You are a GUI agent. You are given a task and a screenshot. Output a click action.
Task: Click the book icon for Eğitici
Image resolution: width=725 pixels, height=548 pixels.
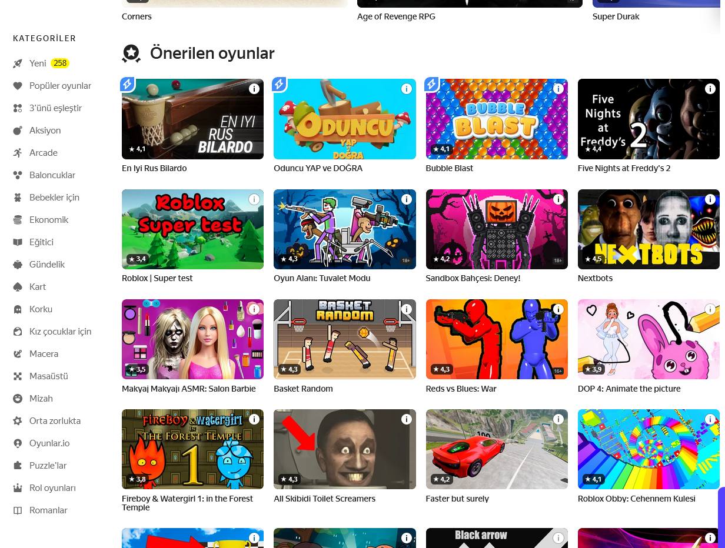(18, 242)
